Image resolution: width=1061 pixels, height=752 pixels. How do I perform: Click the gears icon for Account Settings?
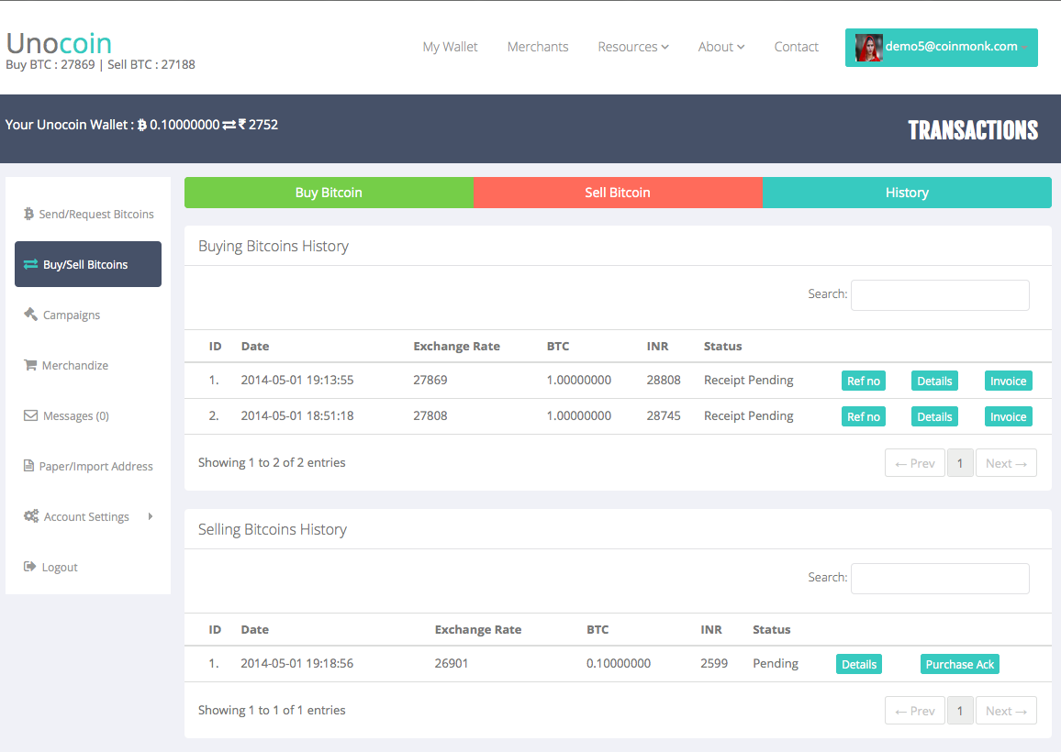(x=31, y=516)
